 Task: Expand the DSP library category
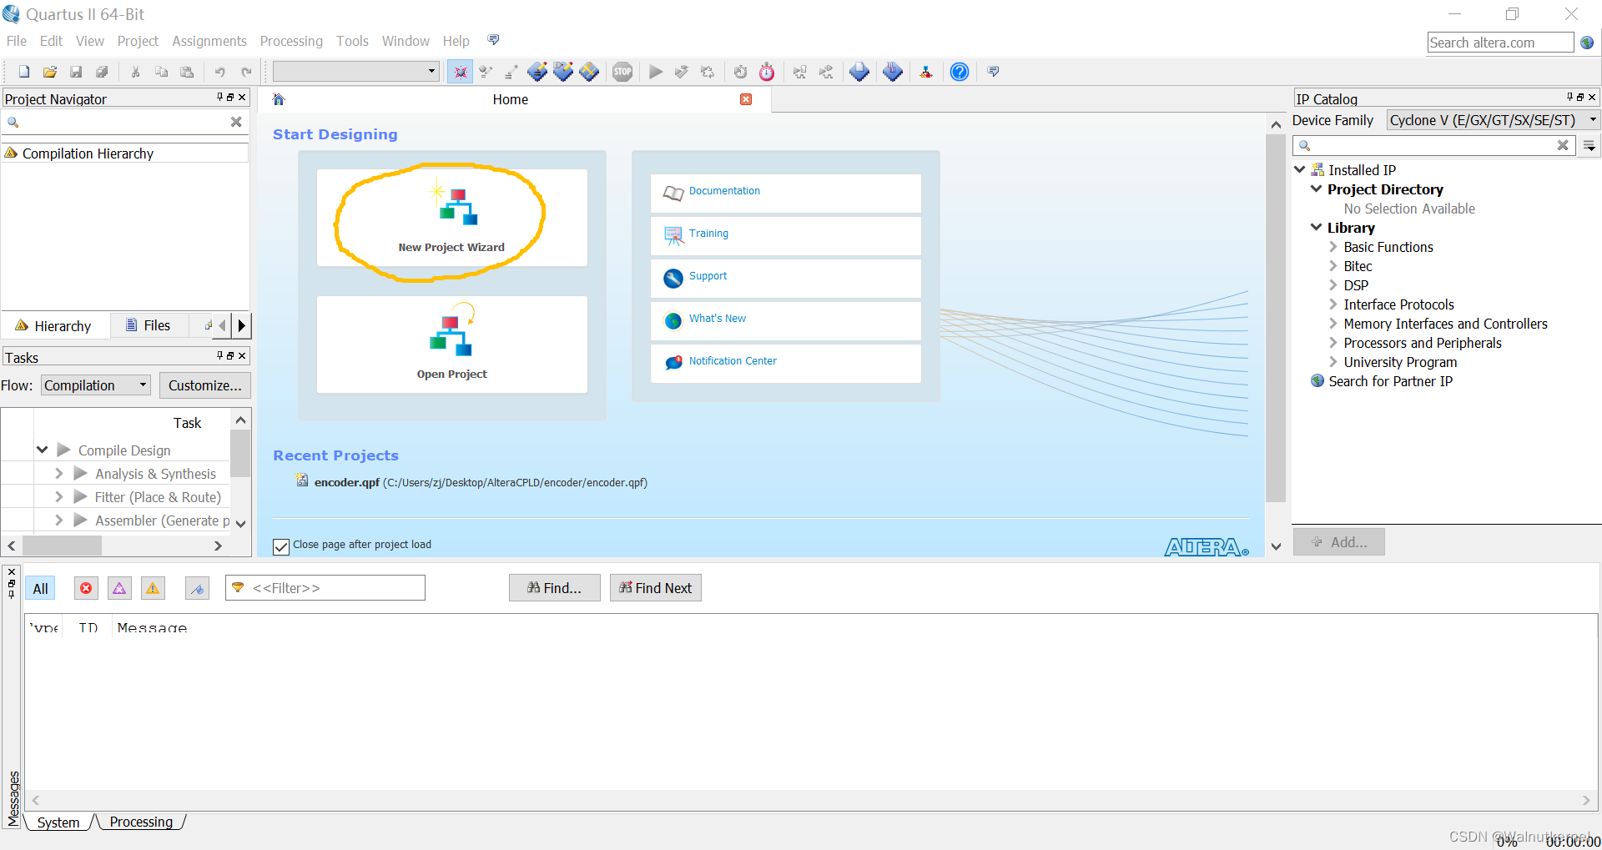[1332, 285]
